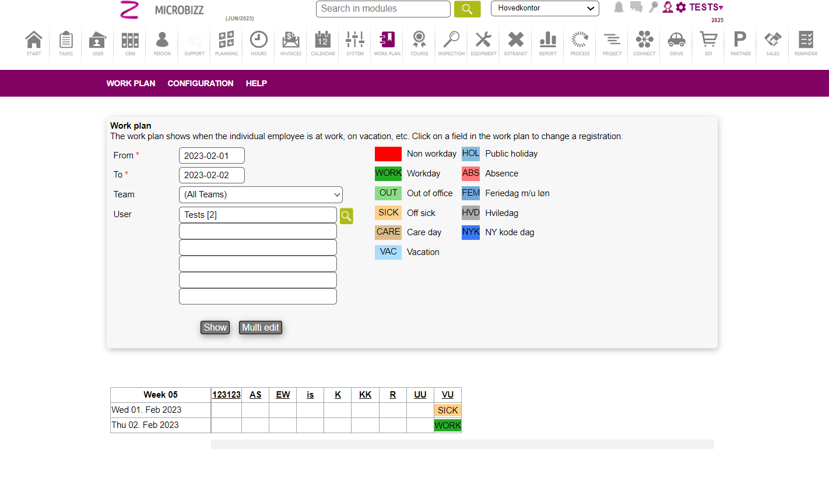This screenshot has height=478, width=829.
Task: Click the SICK cell for Wed 01 Feb
Action: (448, 410)
